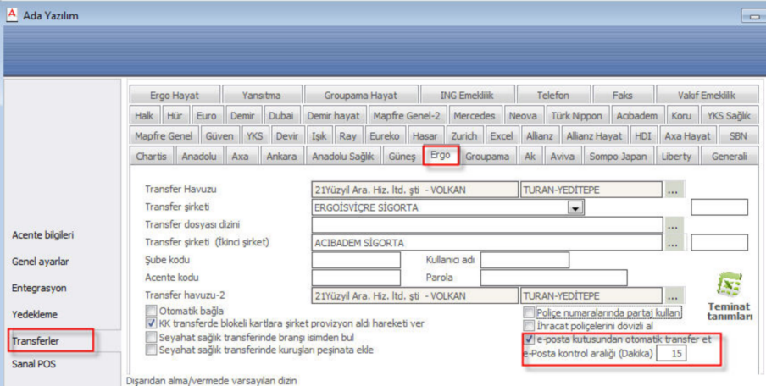The image size is (766, 386).
Task: Click the Ada Yazılım title bar logo
Action: 9,15
